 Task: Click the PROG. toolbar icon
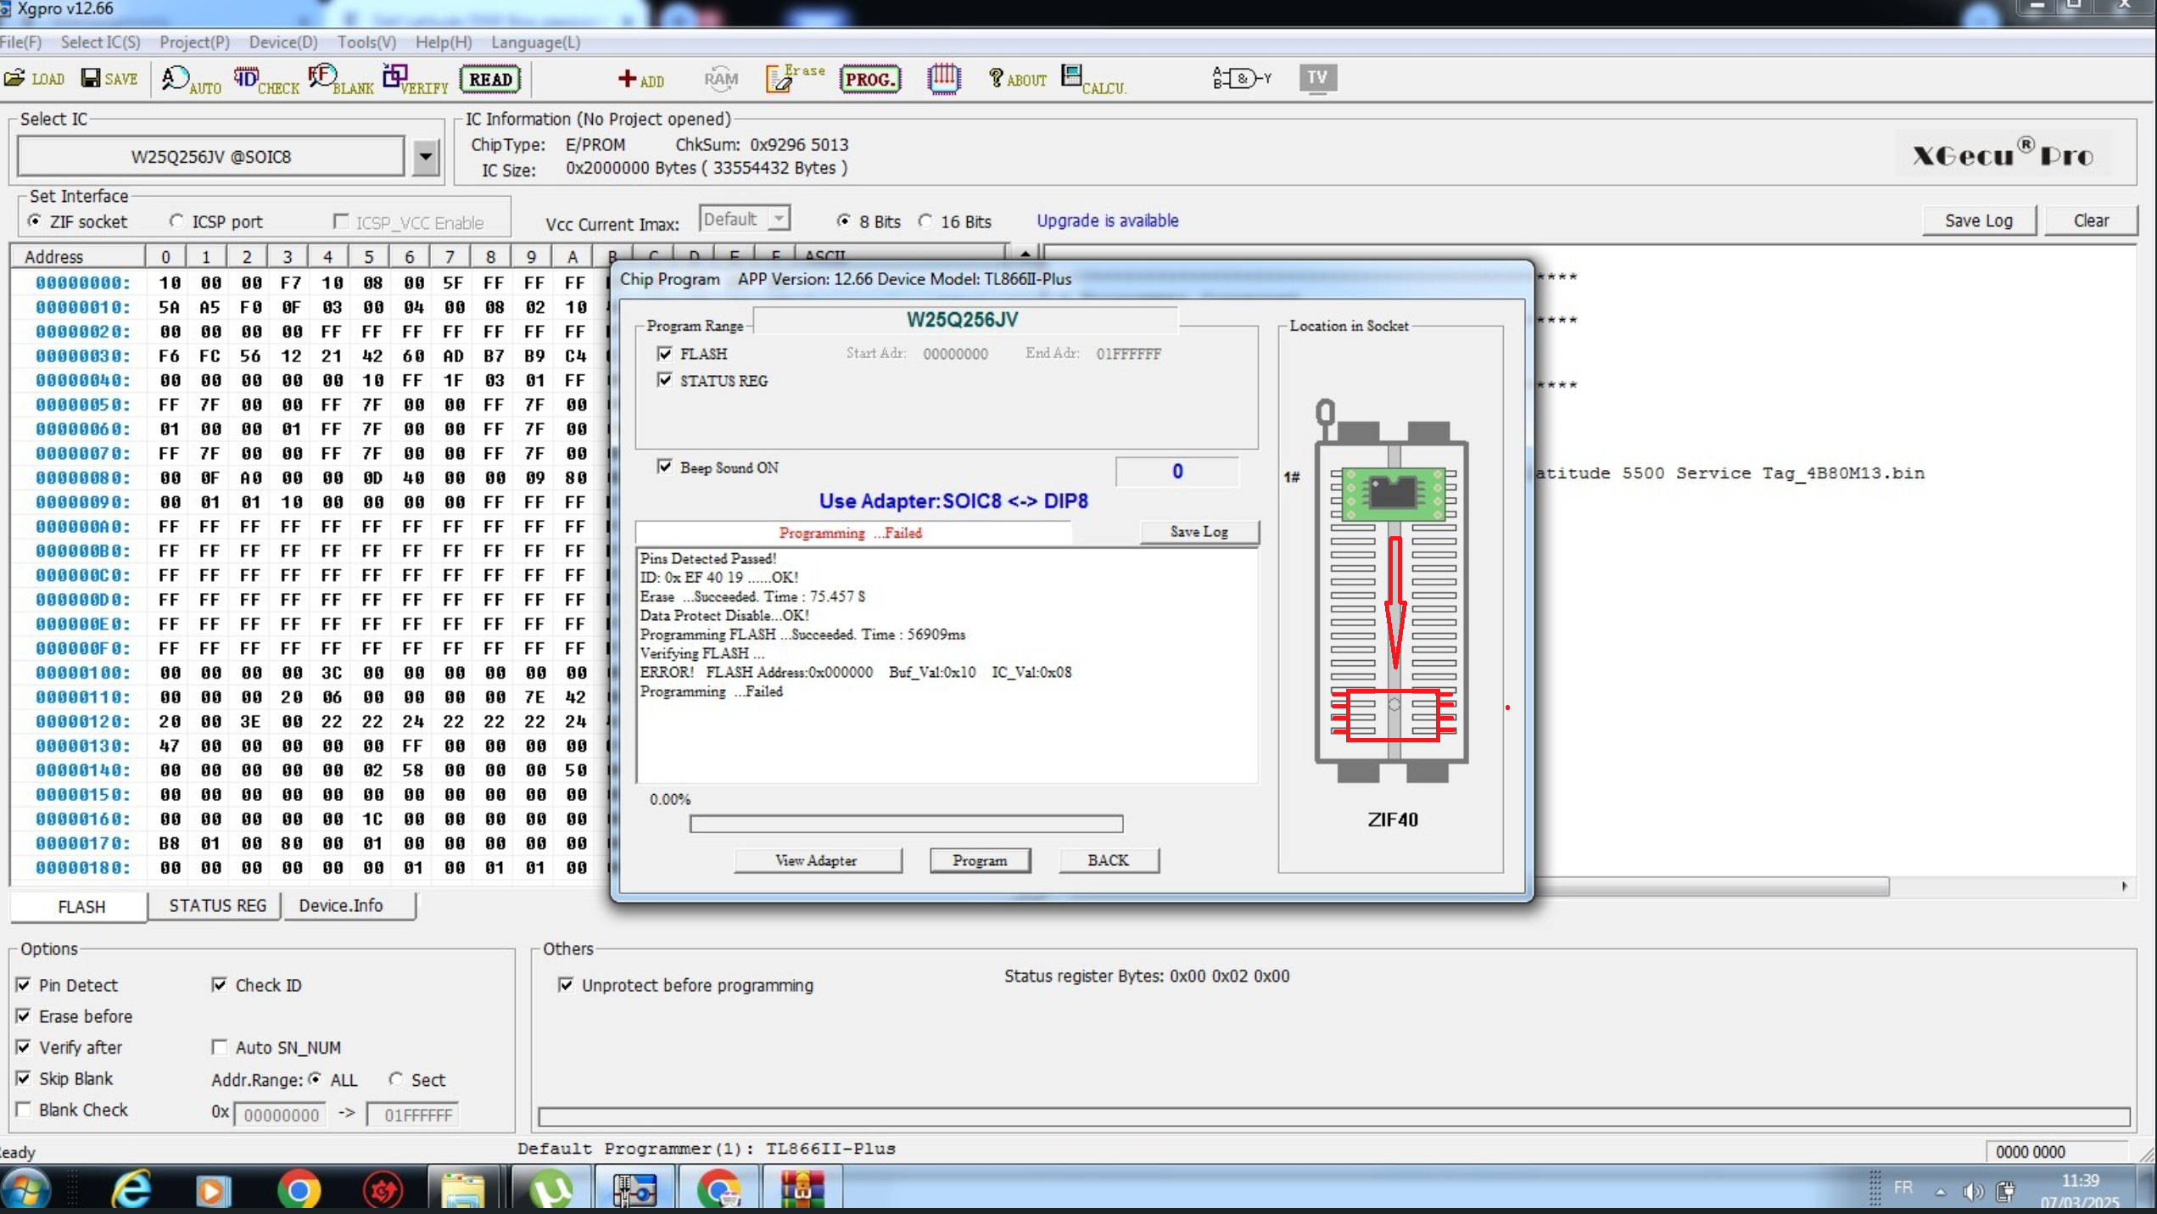(x=869, y=79)
